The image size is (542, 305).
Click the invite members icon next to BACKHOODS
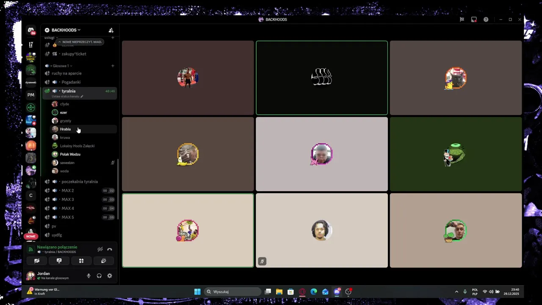click(x=111, y=30)
